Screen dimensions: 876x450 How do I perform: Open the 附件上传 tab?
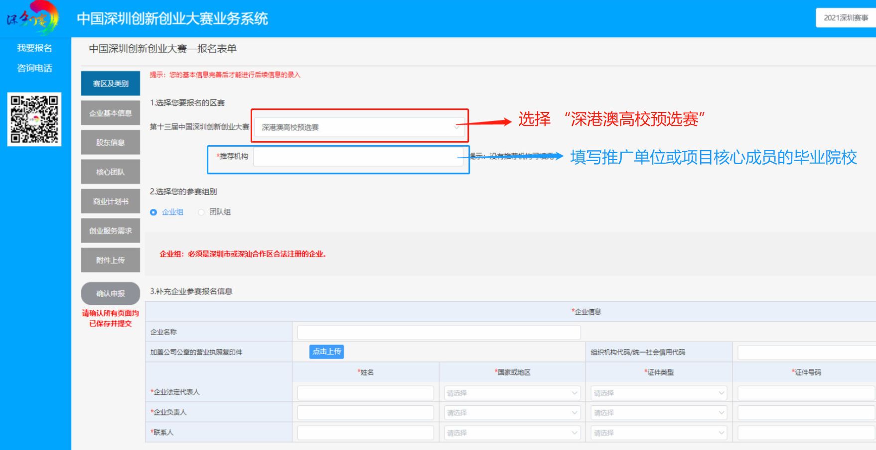tap(111, 260)
